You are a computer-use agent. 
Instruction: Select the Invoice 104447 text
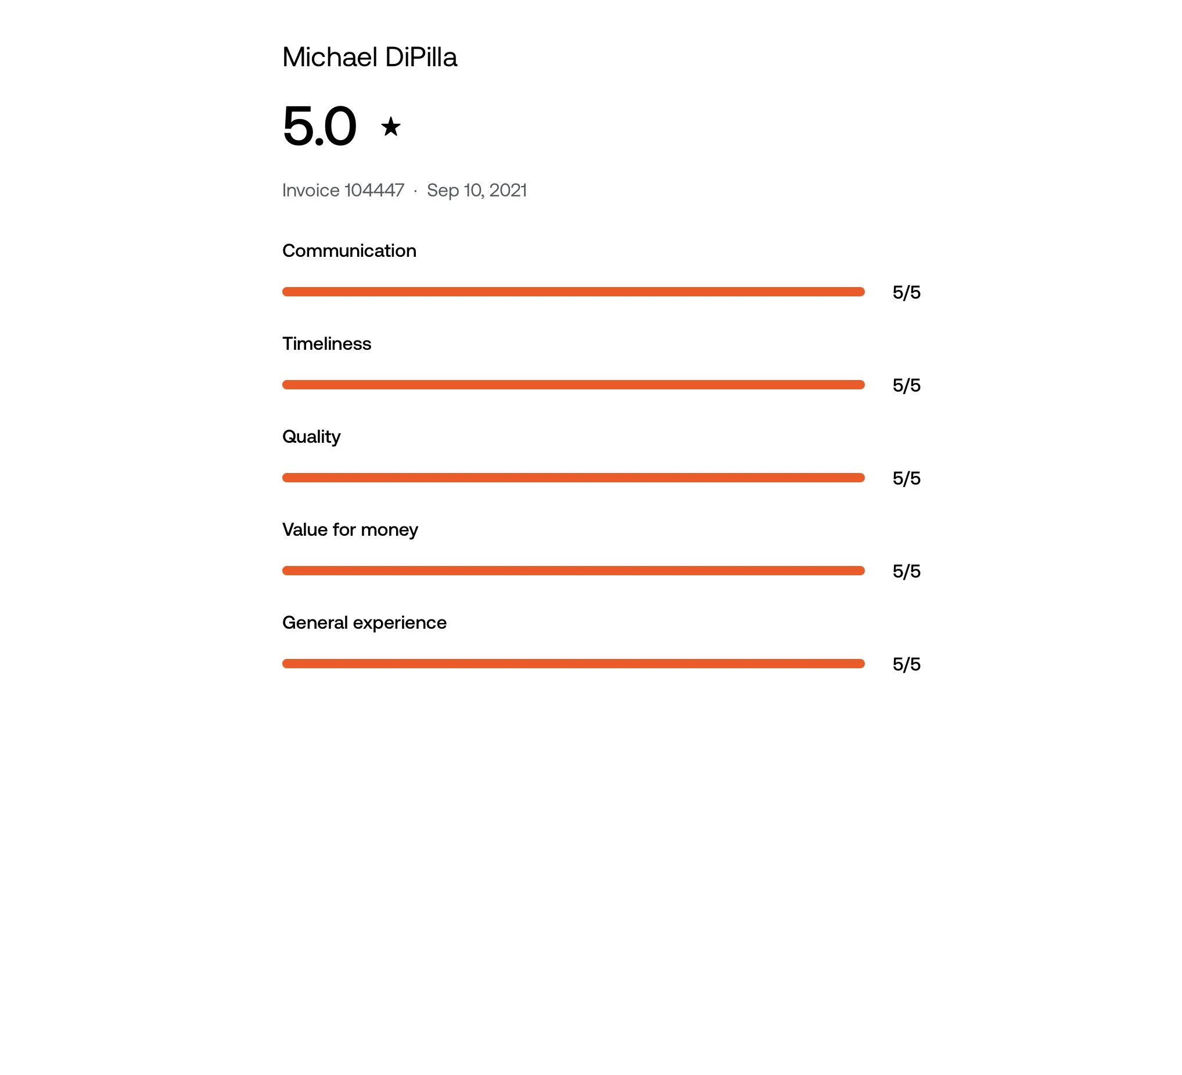click(x=343, y=190)
